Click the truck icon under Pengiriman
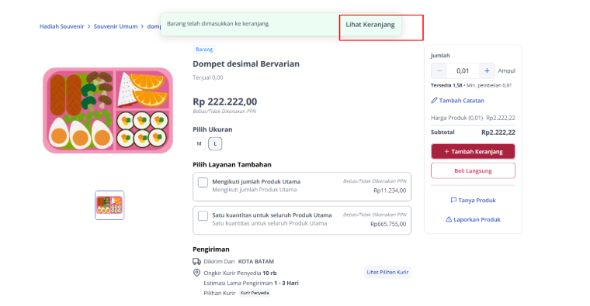 (x=196, y=261)
